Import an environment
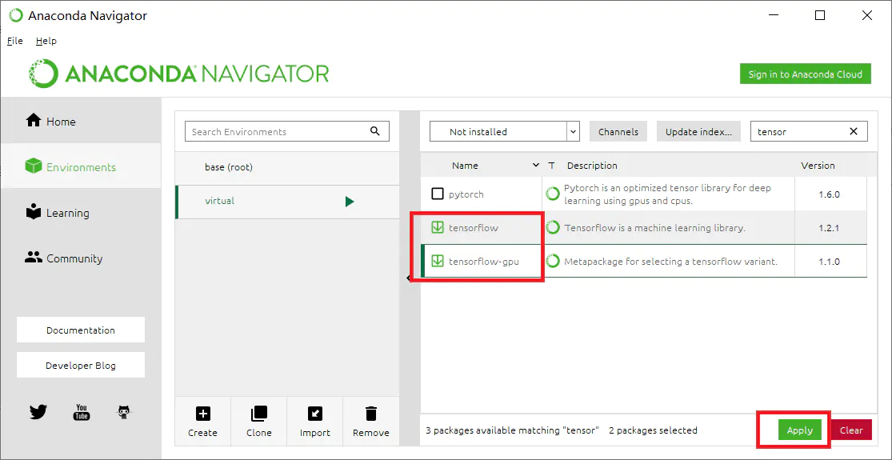This screenshot has height=460, width=892. tap(314, 422)
